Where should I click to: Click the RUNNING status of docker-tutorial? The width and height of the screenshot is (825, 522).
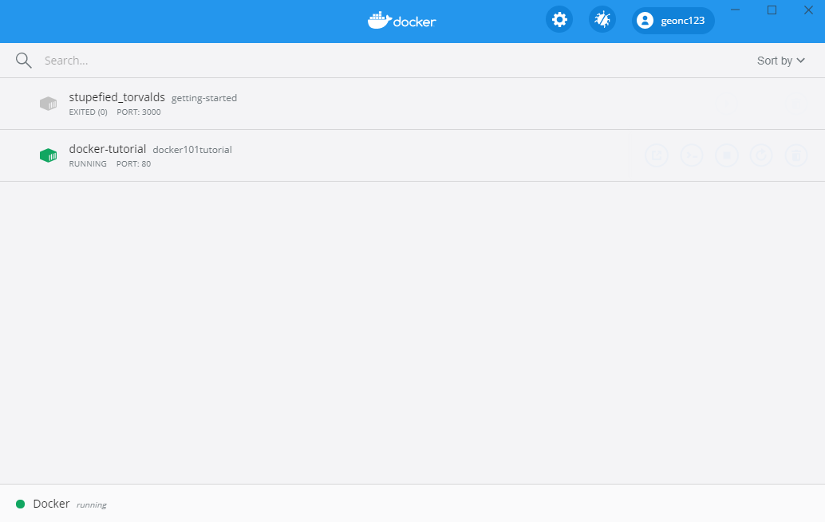pos(87,164)
